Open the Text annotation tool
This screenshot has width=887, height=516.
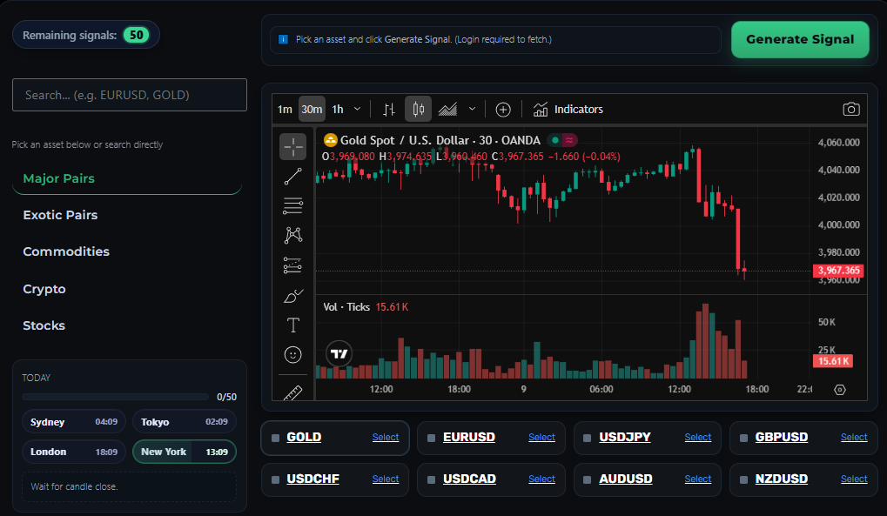pyautogui.click(x=292, y=325)
